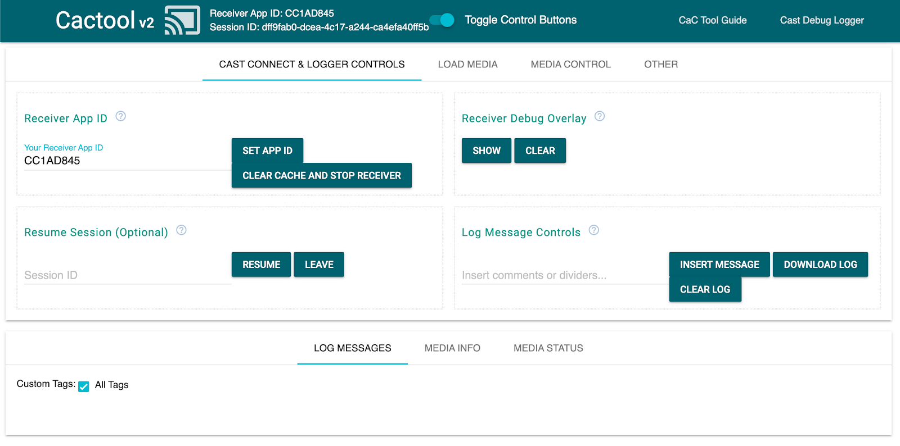Screen dimensions: 900x446
Task: Click the Cast icon in header
Action: click(x=182, y=21)
